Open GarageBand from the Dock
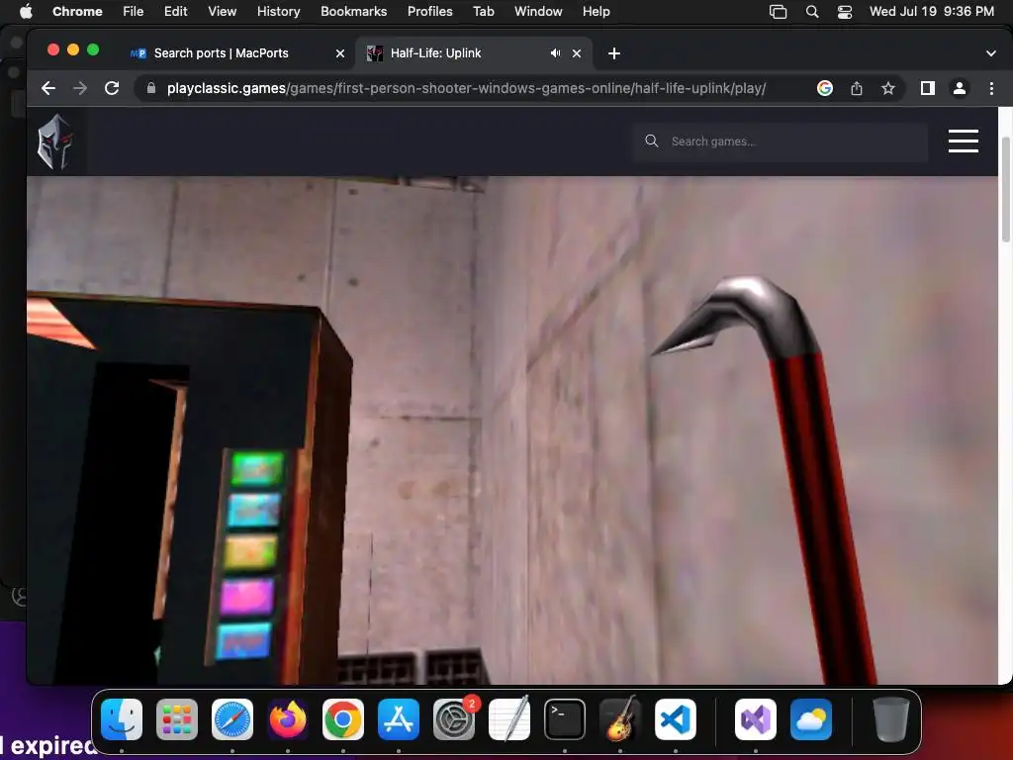 (620, 719)
